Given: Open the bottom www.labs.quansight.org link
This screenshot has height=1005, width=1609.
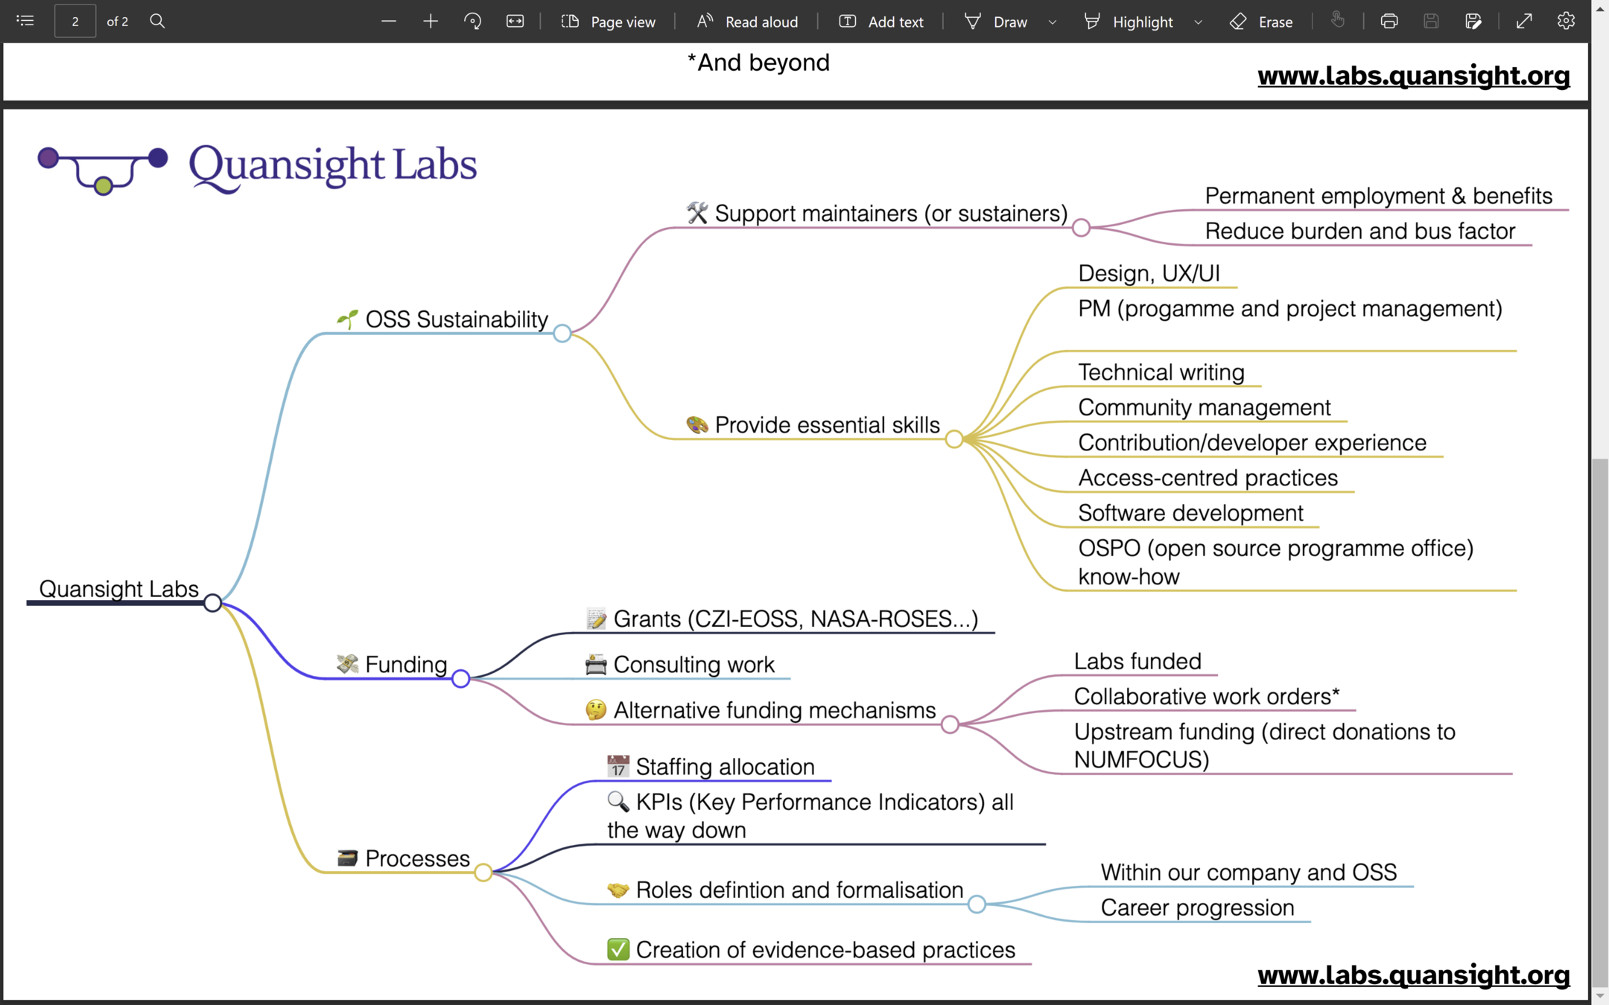Looking at the screenshot, I should coord(1413,974).
